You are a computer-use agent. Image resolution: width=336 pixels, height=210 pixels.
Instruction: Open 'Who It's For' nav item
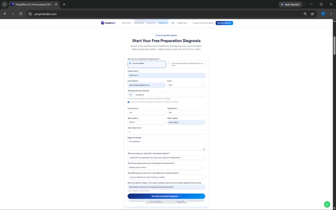point(126,23)
